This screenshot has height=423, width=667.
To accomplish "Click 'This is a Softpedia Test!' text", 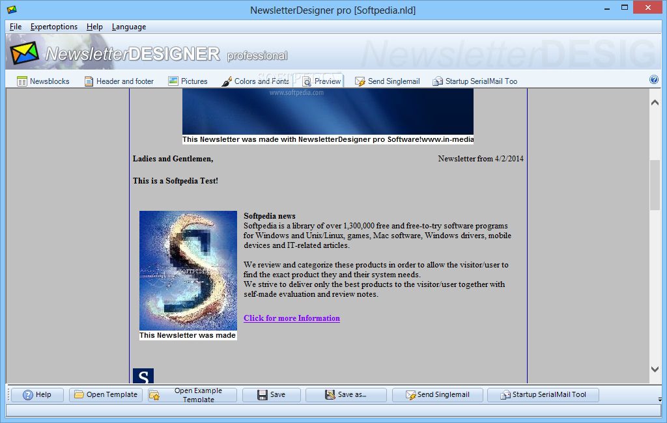I will tap(175, 181).
